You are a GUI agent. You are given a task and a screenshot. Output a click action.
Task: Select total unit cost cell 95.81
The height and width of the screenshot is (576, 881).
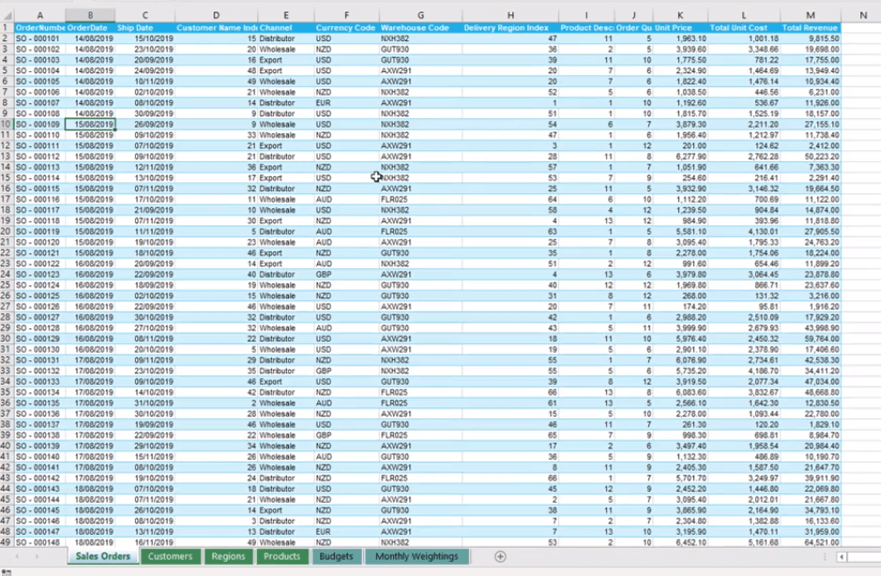[744, 306]
